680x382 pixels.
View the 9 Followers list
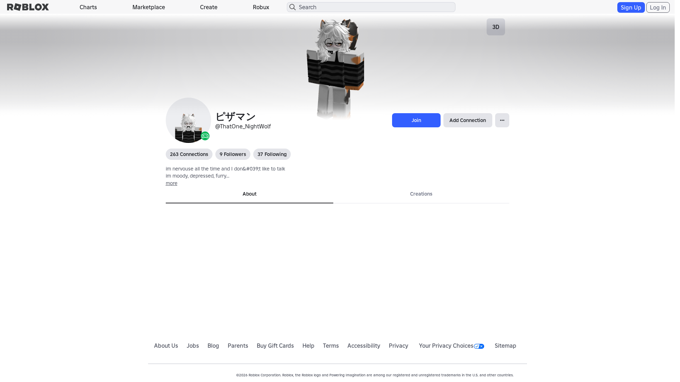click(x=233, y=154)
